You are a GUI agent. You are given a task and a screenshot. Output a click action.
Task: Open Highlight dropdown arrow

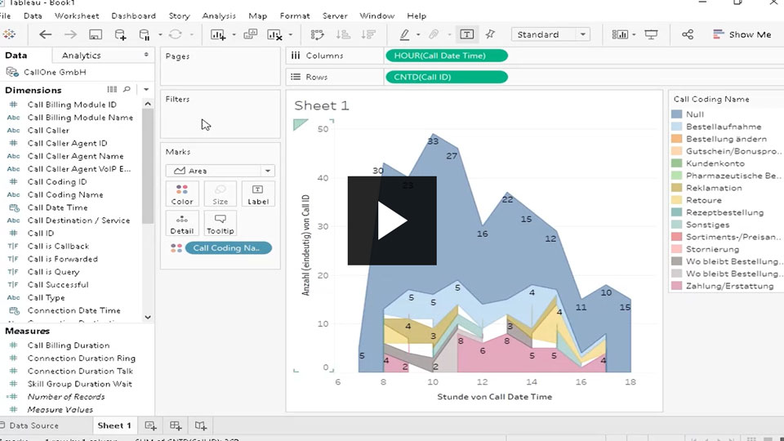click(418, 34)
